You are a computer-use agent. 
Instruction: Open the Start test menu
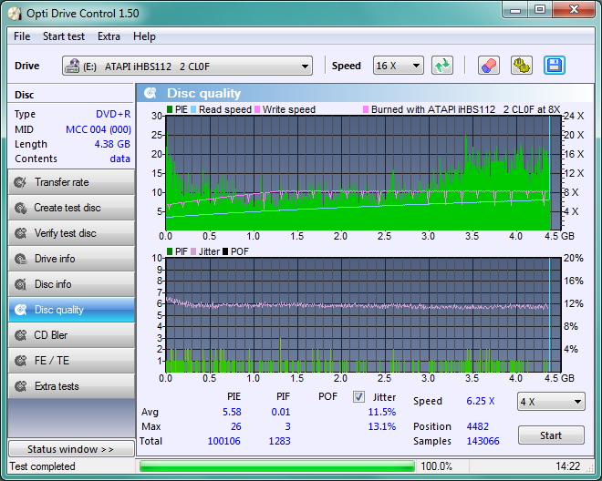coord(63,36)
